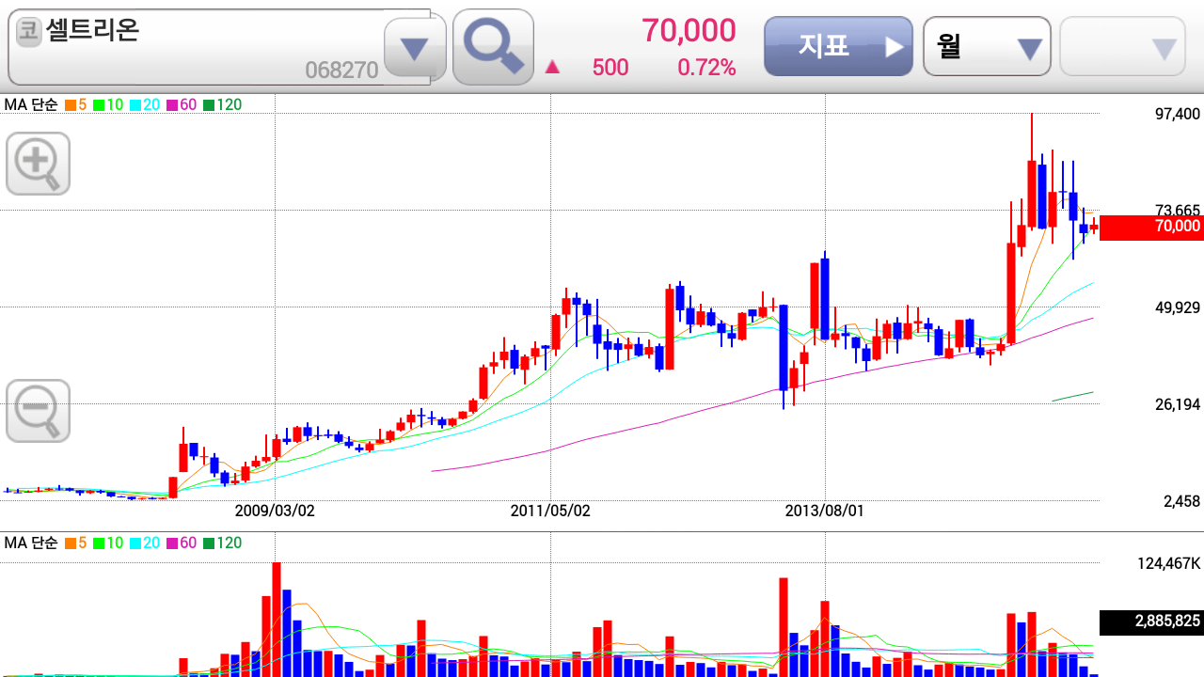Click the red 70,000 price tag on axis
Screen dimensions: 1204x677
[x=1151, y=227]
